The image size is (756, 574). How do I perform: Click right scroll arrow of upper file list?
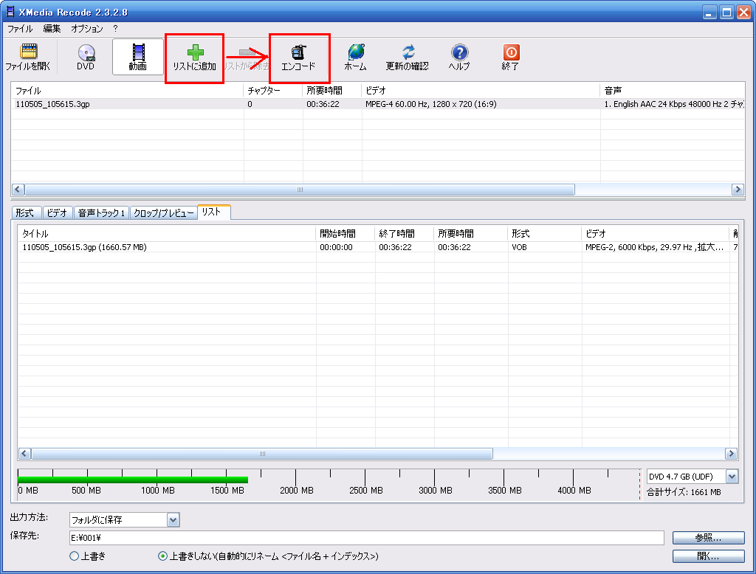[738, 190]
